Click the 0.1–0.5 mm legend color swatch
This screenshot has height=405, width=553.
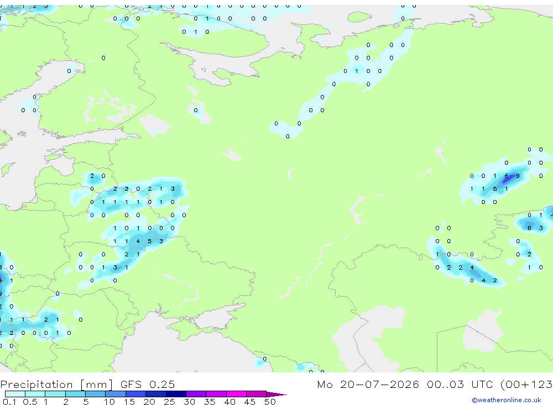[15, 394]
